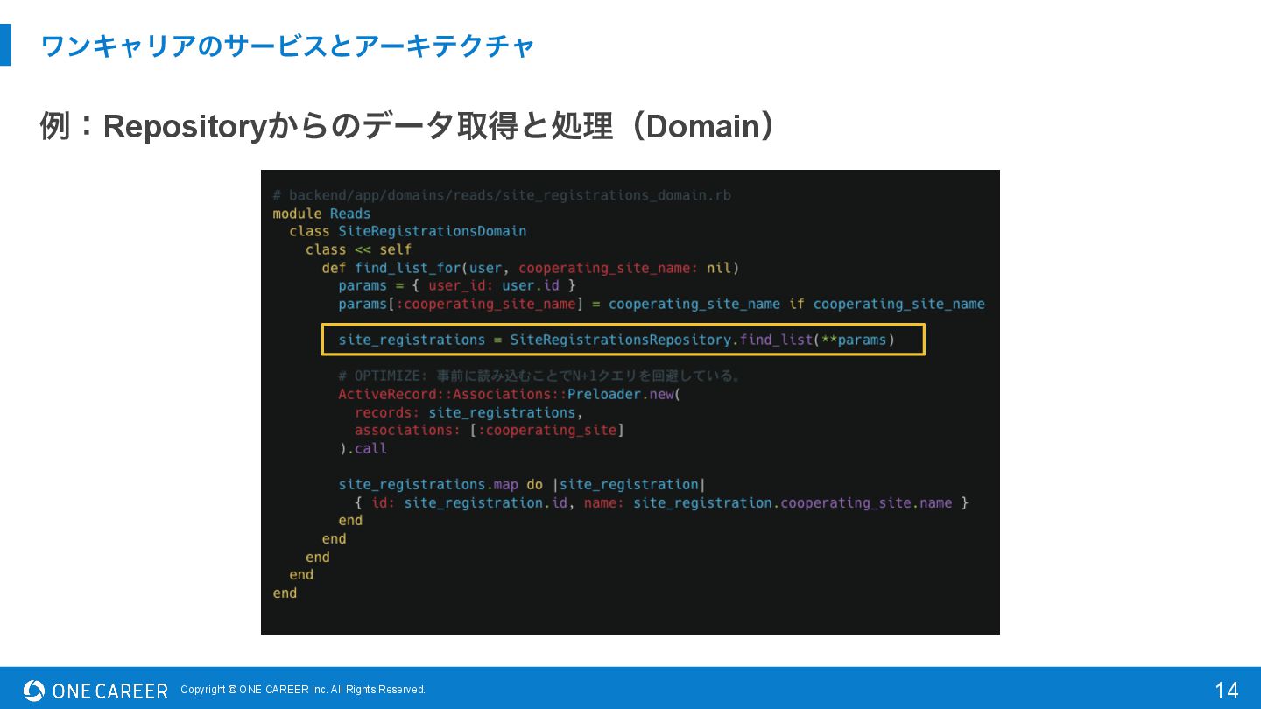Click the 'records: site_registrations,' line
Image resolution: width=1261 pixels, height=709 pixels.
click(x=468, y=412)
